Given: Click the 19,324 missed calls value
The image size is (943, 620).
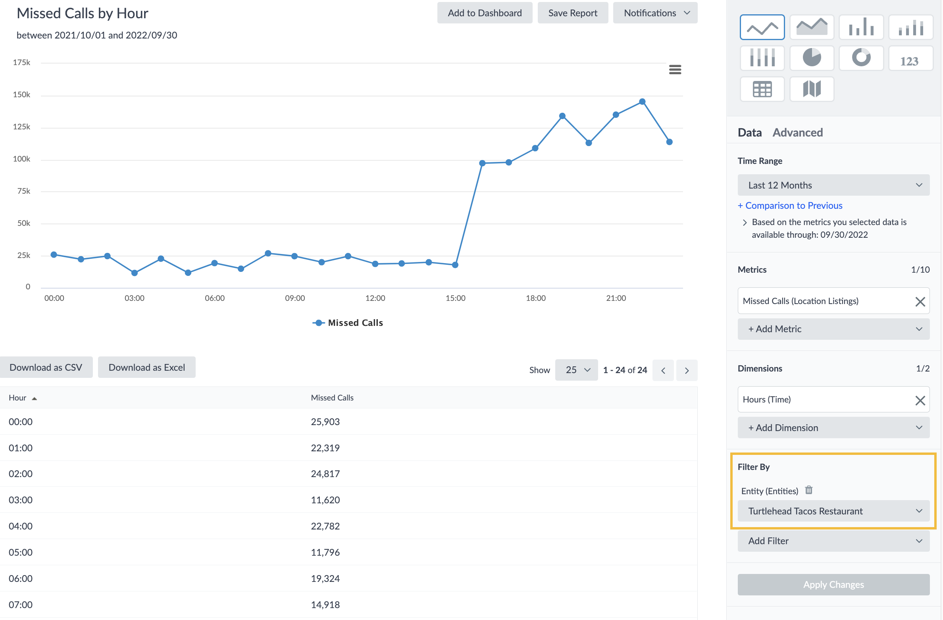Looking at the screenshot, I should 325,579.
